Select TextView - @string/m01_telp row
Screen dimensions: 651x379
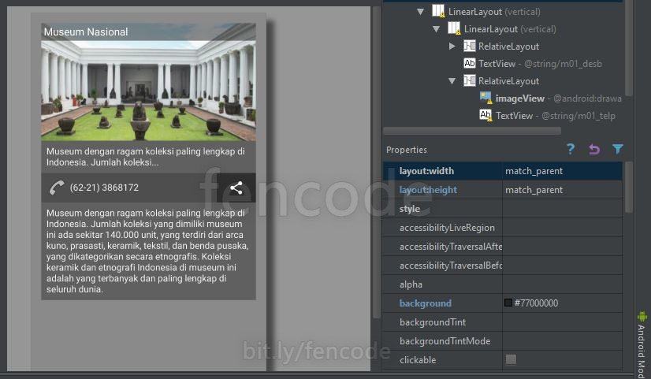pos(556,116)
